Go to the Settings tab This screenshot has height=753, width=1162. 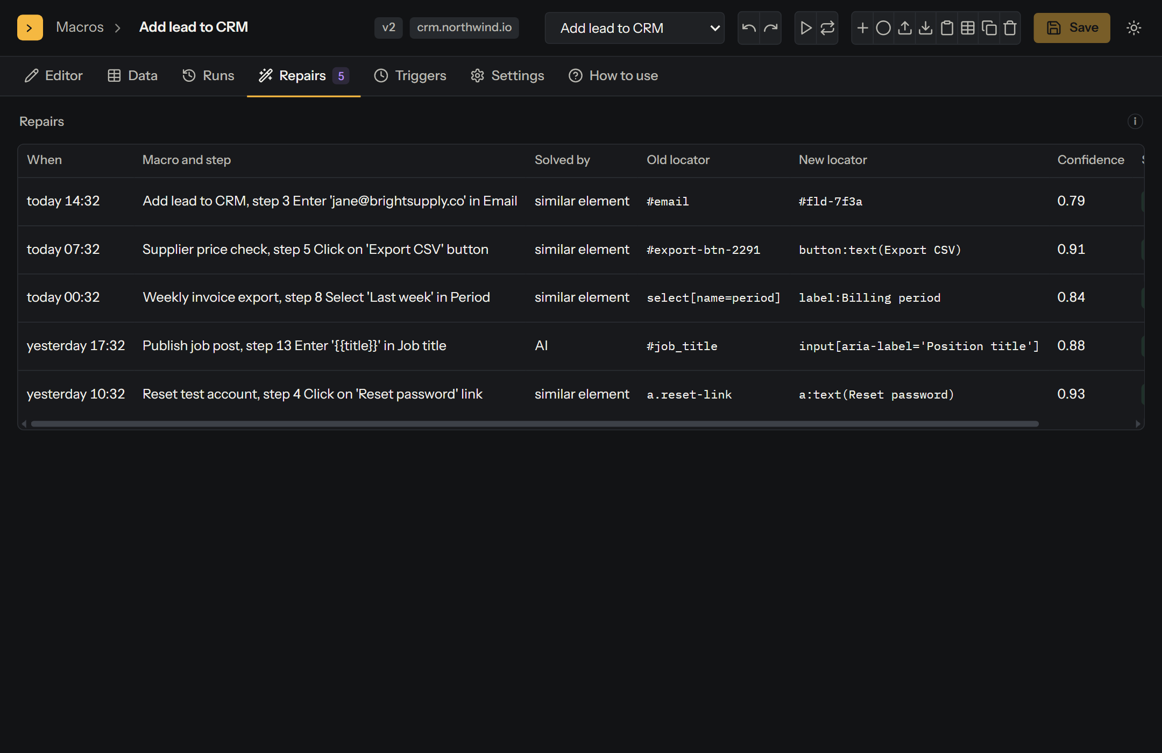[x=507, y=75]
